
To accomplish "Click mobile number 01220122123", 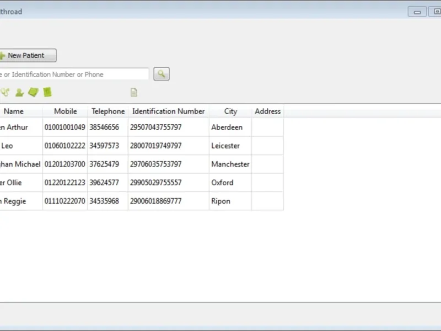I will [64, 183].
